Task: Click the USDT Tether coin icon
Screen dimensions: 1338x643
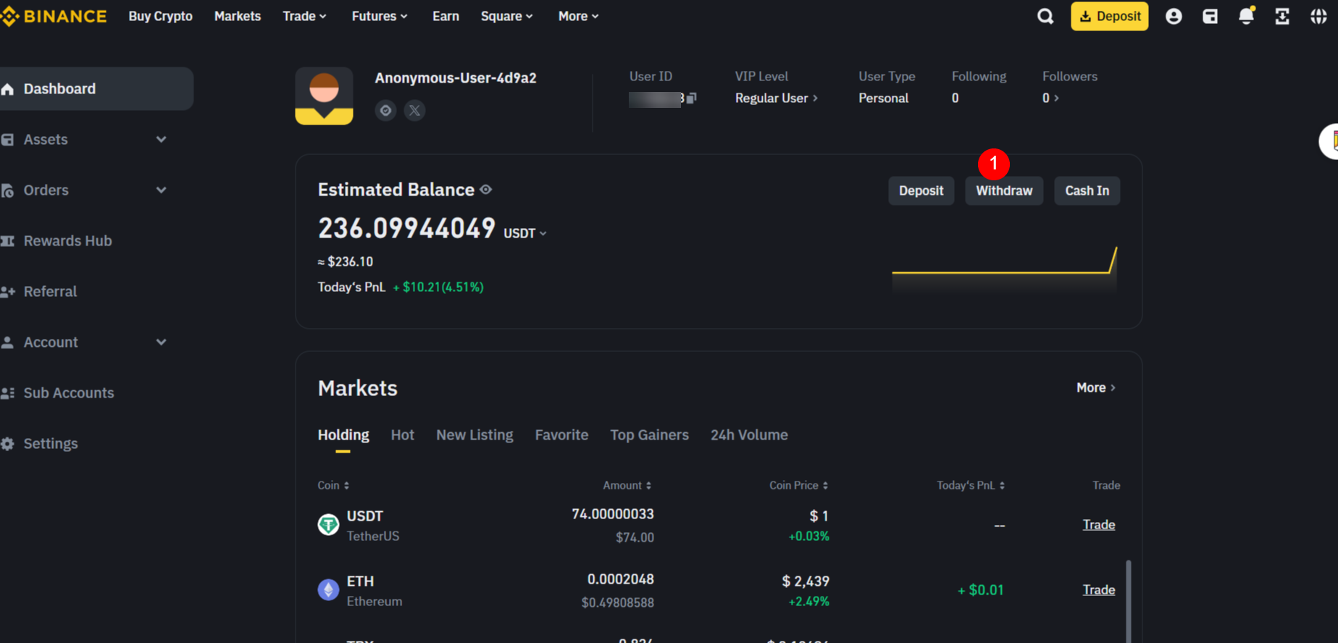Action: coord(328,524)
